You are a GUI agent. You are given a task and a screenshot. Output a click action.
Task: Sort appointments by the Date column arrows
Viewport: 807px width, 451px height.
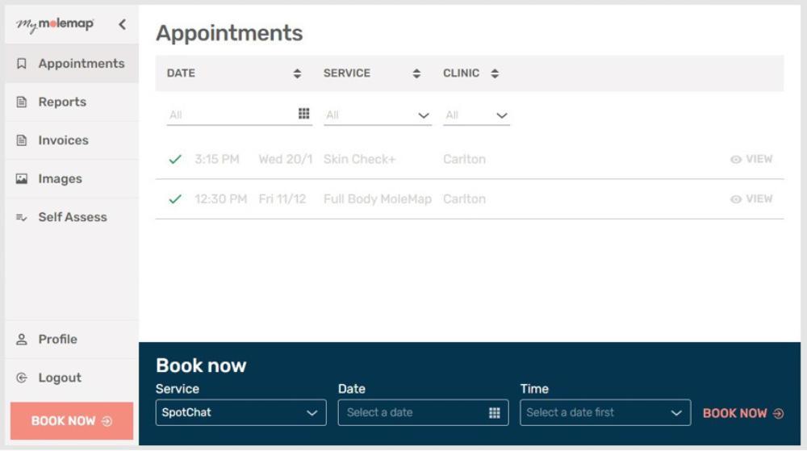click(297, 73)
